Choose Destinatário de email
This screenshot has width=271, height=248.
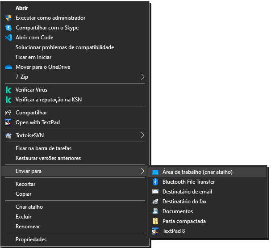pyautogui.click(x=187, y=192)
